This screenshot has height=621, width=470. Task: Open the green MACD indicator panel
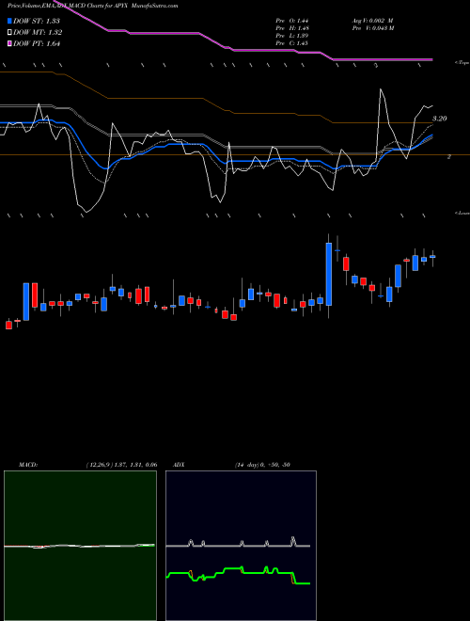click(80, 546)
